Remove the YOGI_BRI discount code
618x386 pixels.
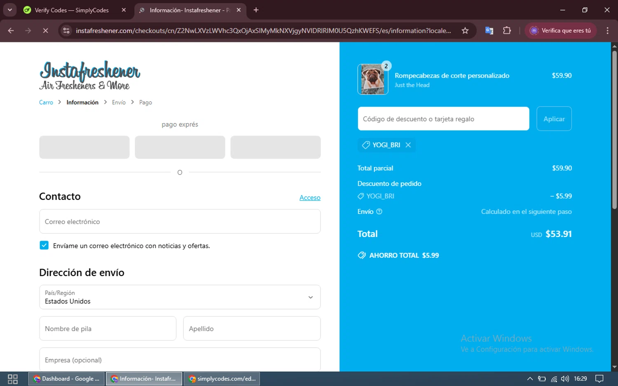click(x=408, y=145)
